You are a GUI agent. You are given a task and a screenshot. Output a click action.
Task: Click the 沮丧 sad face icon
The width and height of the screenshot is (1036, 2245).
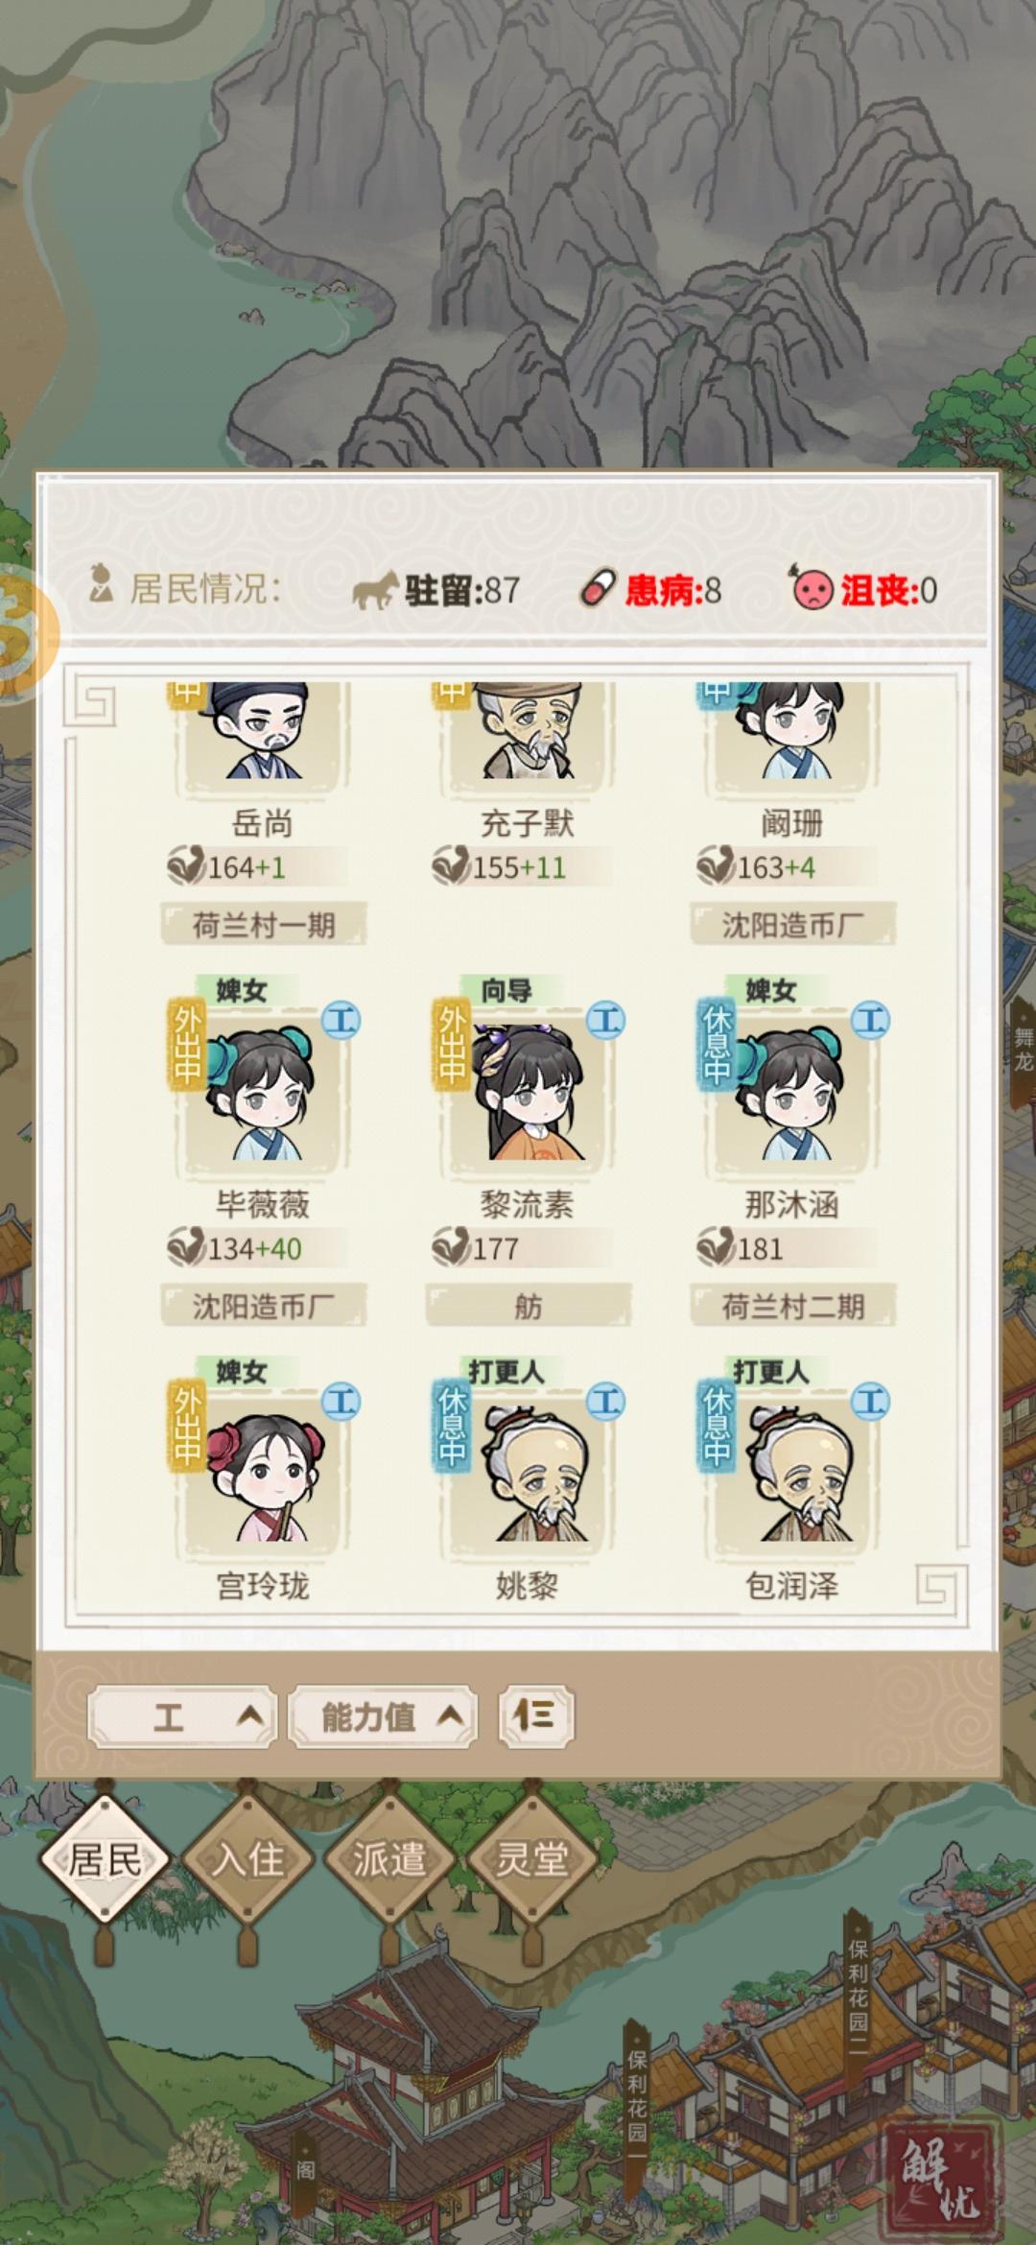coord(811,587)
